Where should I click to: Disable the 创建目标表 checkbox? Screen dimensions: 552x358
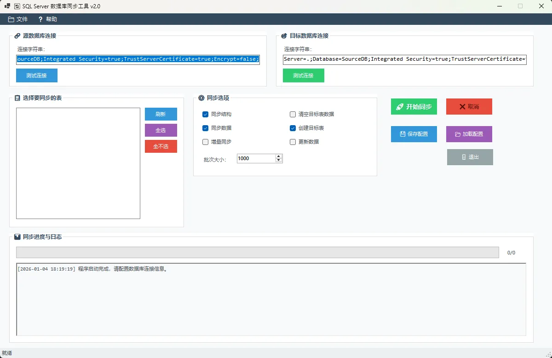(293, 128)
